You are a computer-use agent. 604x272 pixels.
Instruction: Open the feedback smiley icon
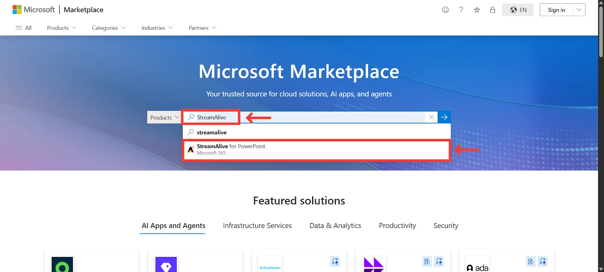pyautogui.click(x=445, y=10)
